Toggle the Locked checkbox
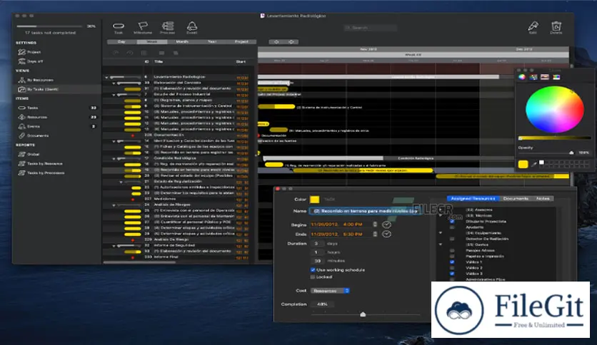This screenshot has width=597, height=345. click(x=313, y=277)
